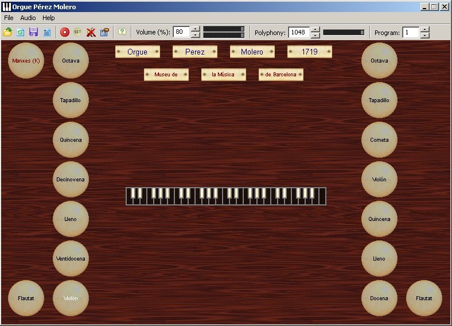Toggle the right Flautat stop knob
Screen dimensions: 452x326
point(424,298)
